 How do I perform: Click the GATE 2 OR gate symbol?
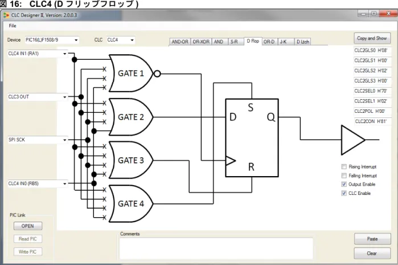[x=131, y=117]
